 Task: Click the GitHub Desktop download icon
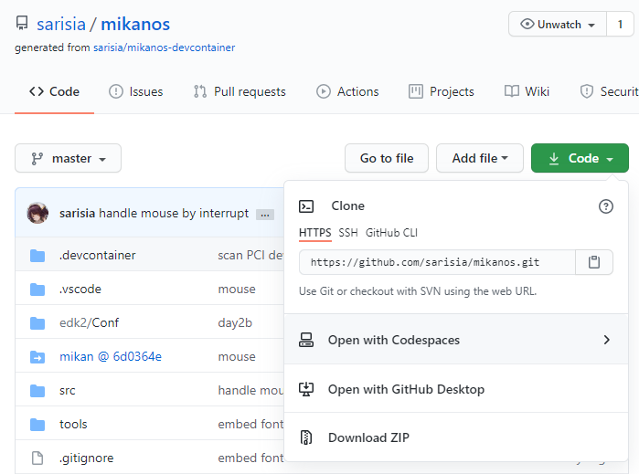306,389
